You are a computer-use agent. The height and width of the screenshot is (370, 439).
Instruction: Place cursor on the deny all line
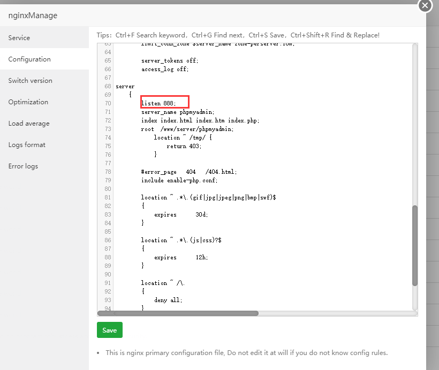168,300
